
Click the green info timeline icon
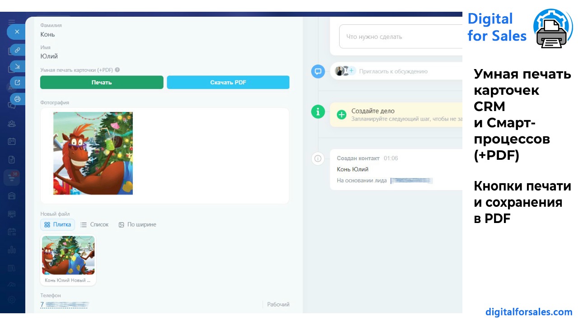pos(318,111)
